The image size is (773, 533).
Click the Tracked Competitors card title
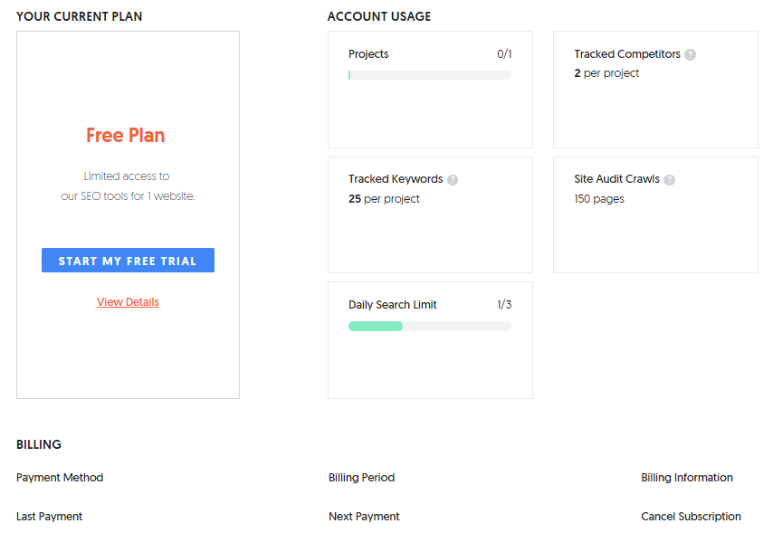[627, 54]
